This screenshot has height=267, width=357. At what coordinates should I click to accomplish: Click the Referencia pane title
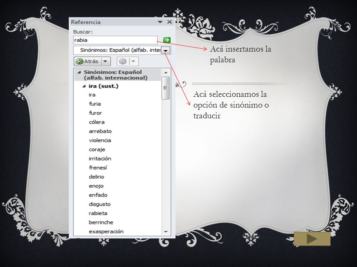pyautogui.click(x=86, y=22)
